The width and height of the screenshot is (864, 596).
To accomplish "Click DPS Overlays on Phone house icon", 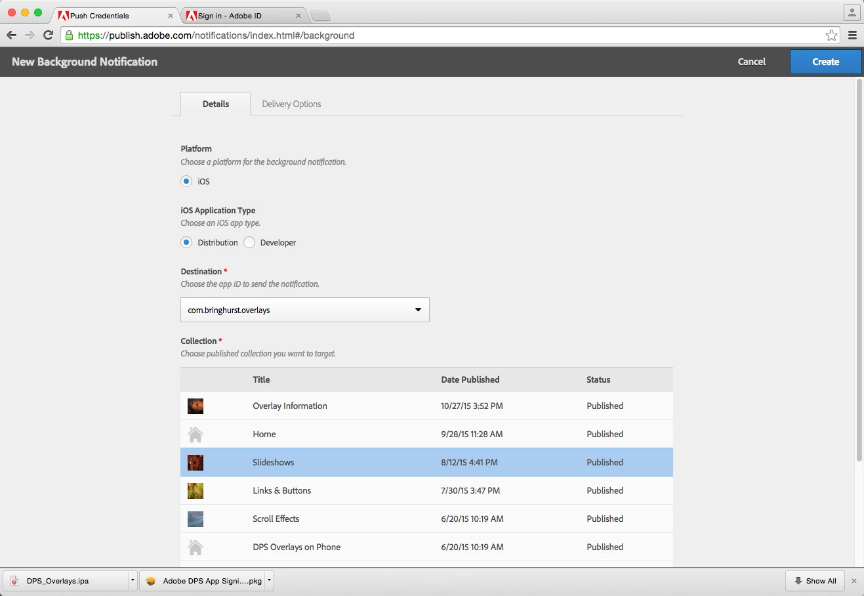I will click(195, 547).
